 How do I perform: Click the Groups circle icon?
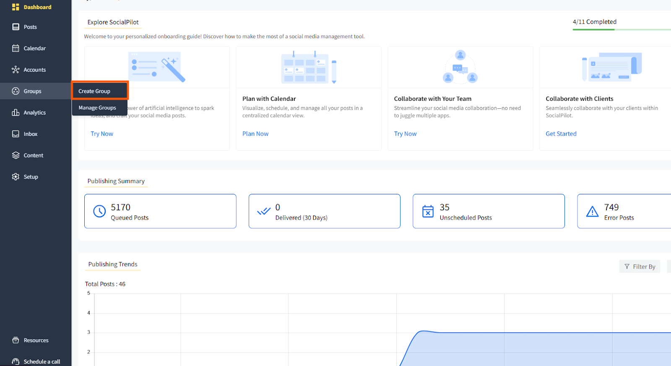point(16,91)
